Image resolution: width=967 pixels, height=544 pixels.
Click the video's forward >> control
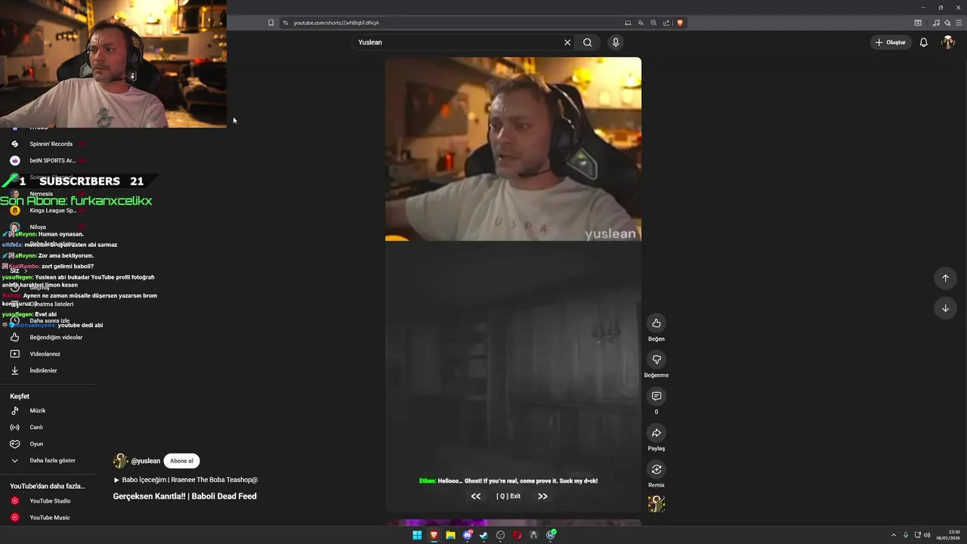(x=542, y=496)
